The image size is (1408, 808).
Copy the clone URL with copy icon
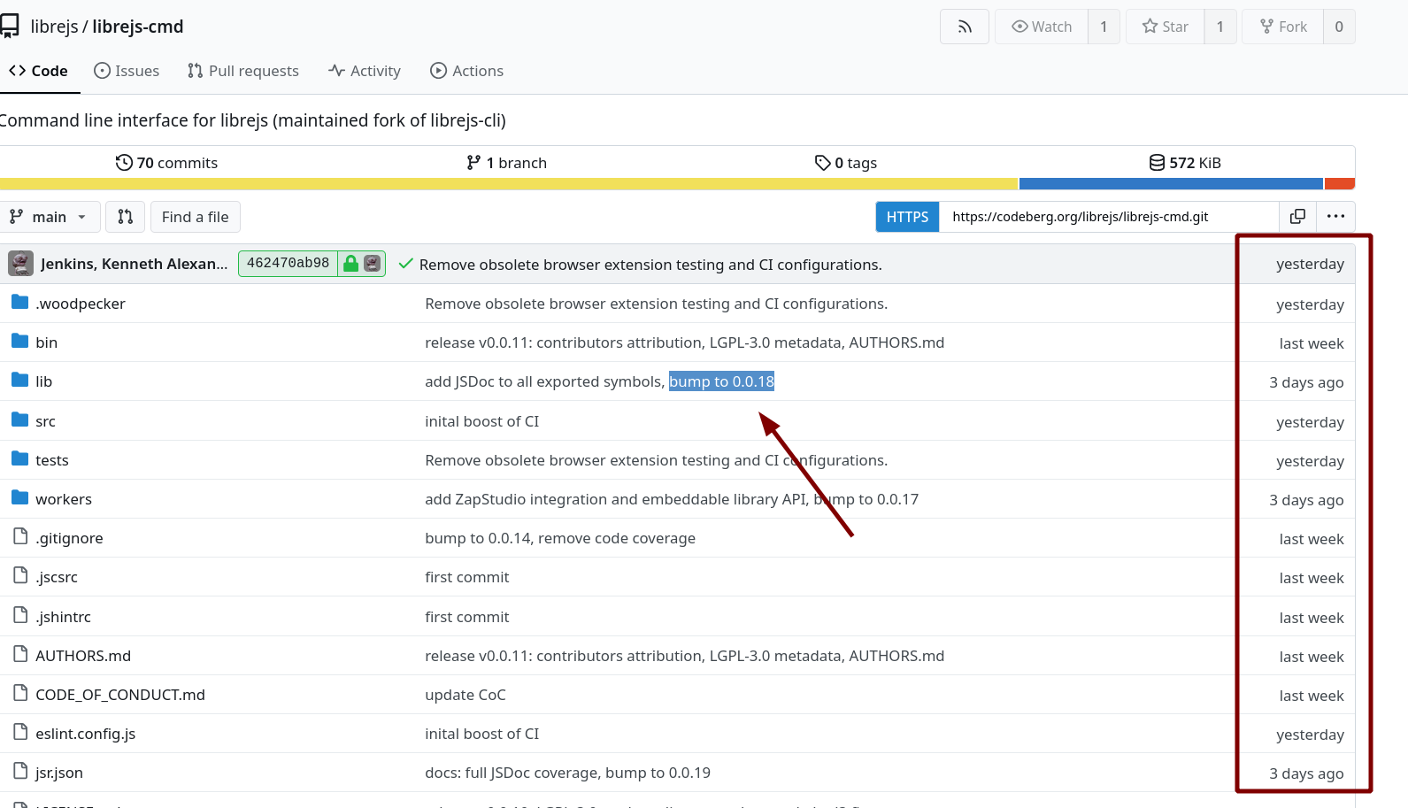pyautogui.click(x=1298, y=217)
